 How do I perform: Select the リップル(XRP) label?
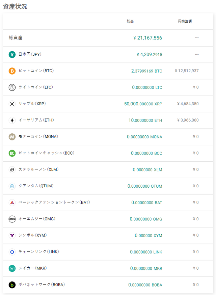tap(32, 104)
